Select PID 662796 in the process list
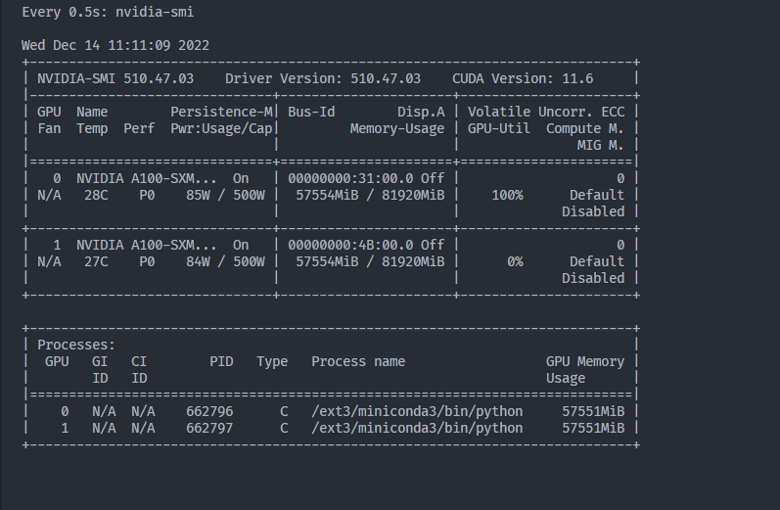 [x=209, y=411]
